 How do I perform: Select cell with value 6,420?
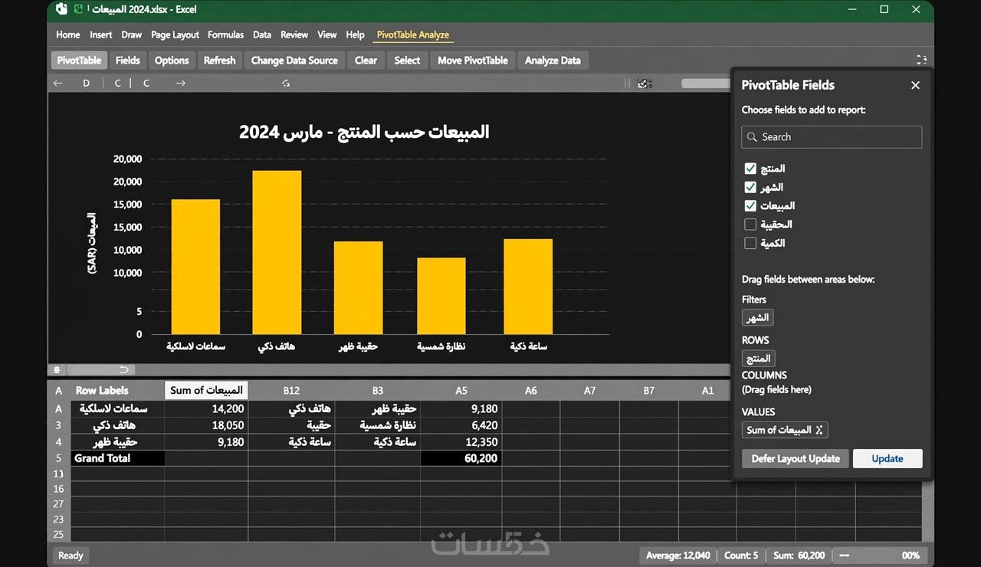pyautogui.click(x=461, y=425)
